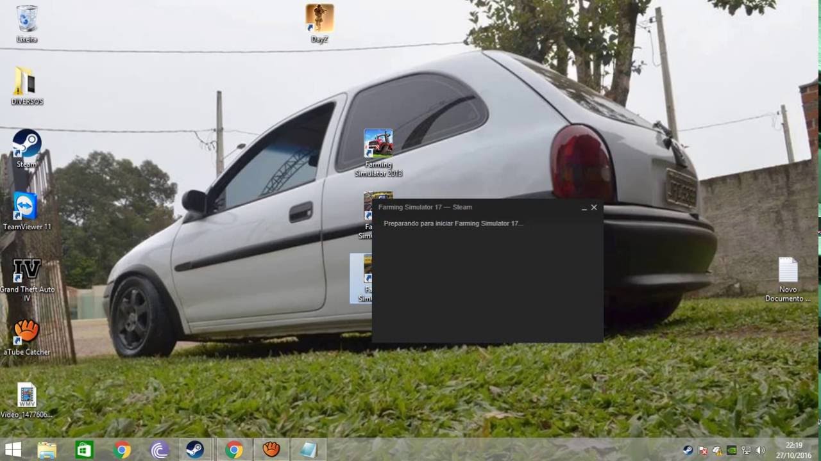Open the notepad-style taskbar icon
821x461 pixels.
(x=309, y=450)
